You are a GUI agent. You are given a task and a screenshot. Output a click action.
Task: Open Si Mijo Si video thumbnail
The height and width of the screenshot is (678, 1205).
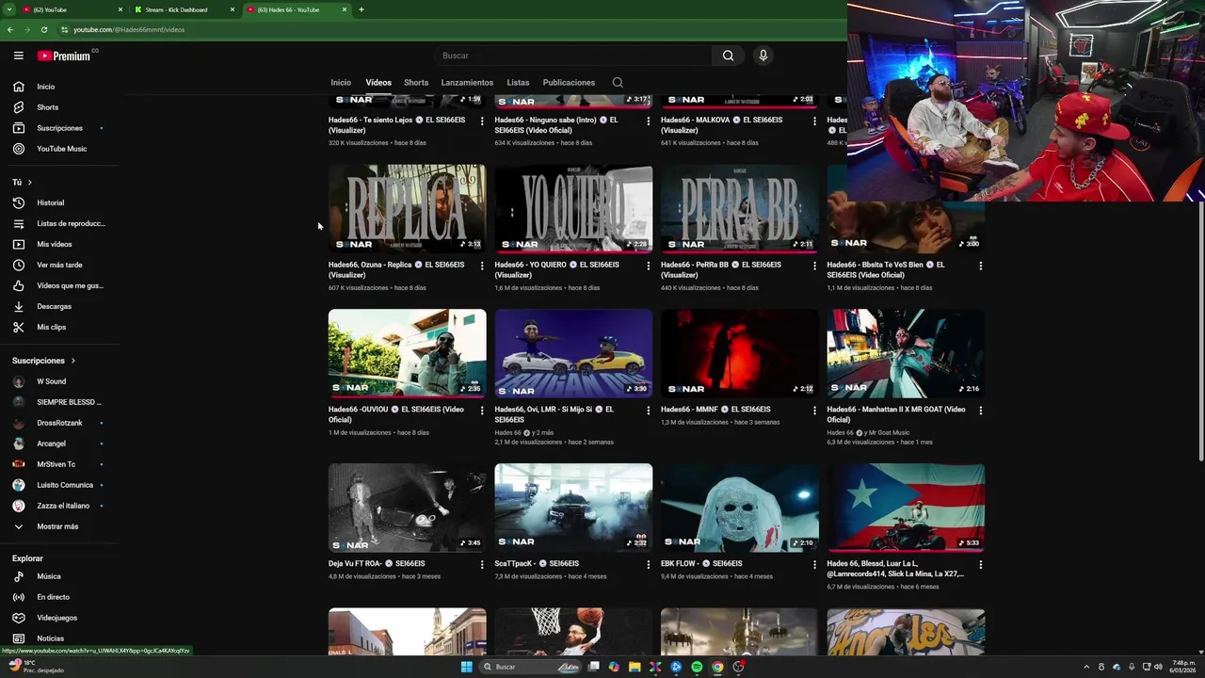pyautogui.click(x=573, y=353)
